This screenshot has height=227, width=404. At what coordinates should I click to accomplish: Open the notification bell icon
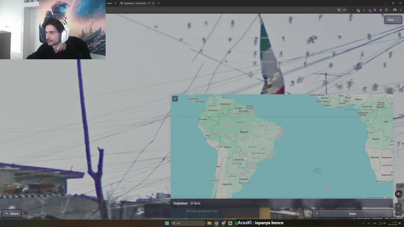(400, 223)
